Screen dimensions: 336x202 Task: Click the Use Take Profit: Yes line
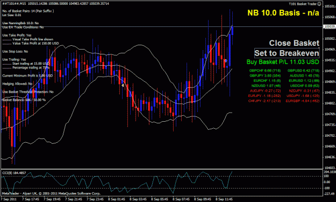point(17,35)
